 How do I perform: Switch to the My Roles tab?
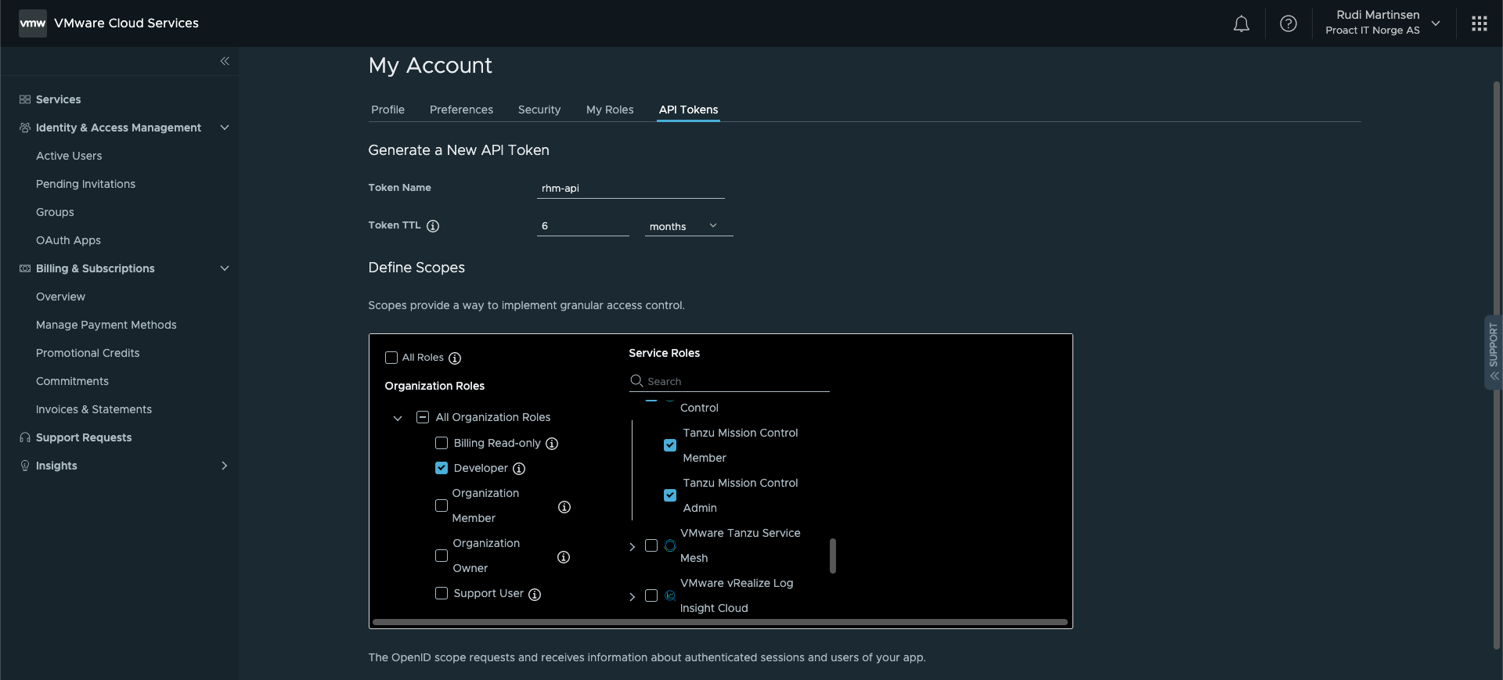pos(610,110)
